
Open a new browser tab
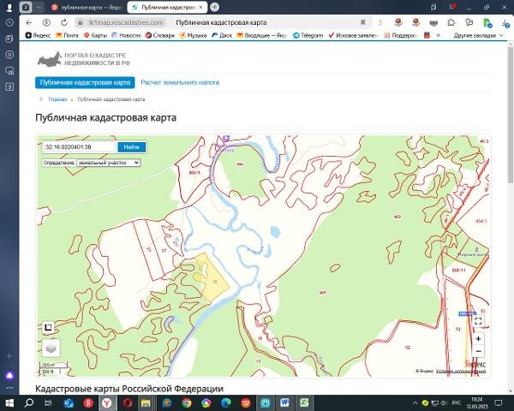point(215,7)
